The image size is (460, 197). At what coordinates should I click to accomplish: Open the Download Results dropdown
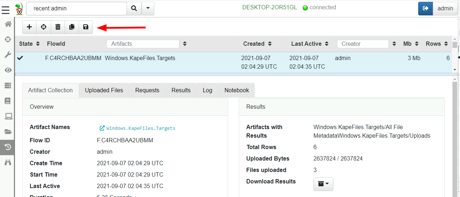click(323, 184)
